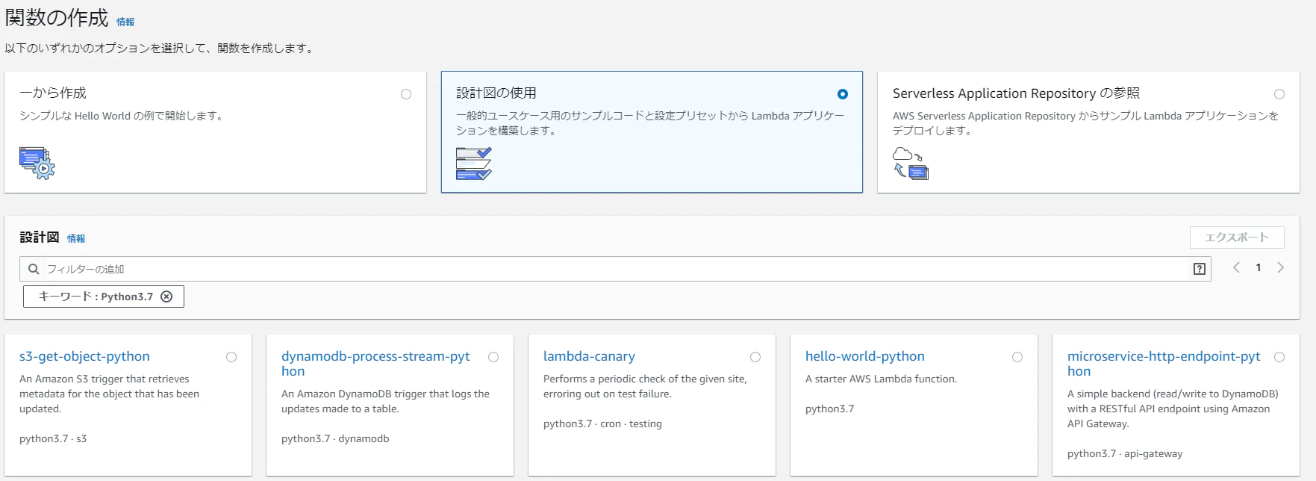The image size is (1316, 481).
Task: Click the Serverless Application Repository cloud icon
Action: [911, 164]
